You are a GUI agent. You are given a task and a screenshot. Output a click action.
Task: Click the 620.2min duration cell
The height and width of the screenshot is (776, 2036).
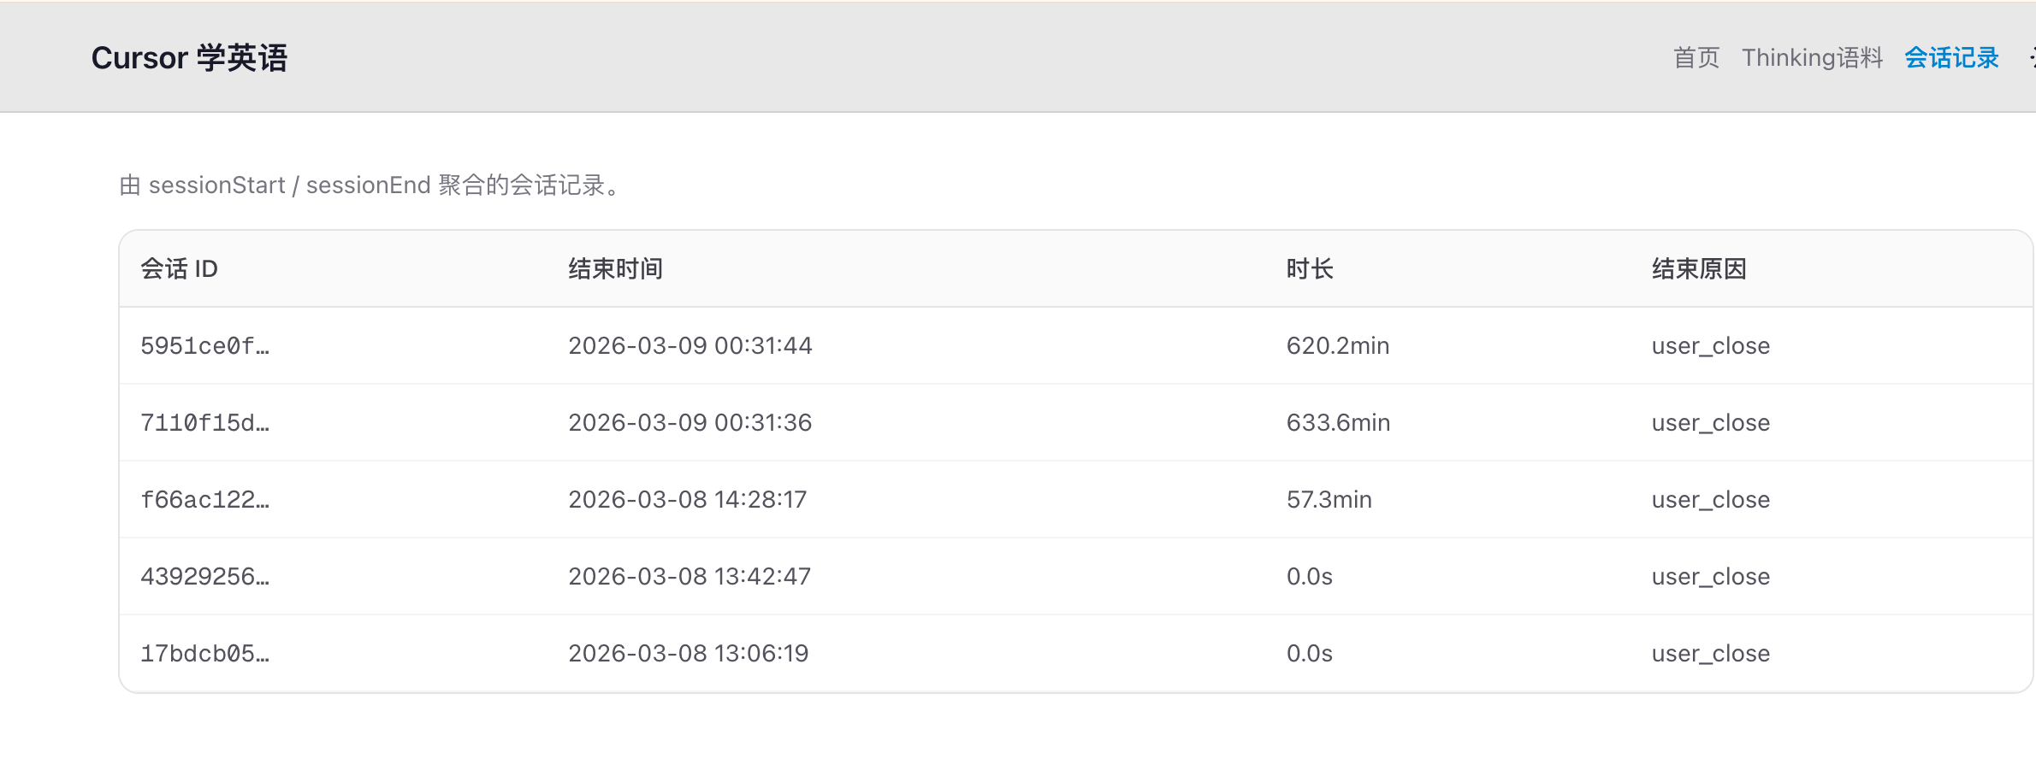coord(1338,346)
